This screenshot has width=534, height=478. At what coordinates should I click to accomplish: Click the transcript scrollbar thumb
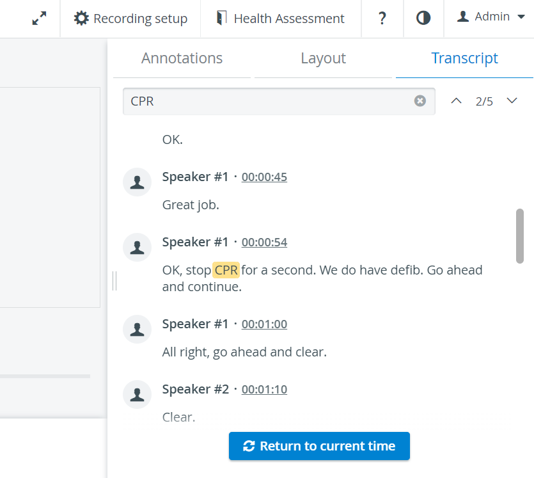coord(520,236)
